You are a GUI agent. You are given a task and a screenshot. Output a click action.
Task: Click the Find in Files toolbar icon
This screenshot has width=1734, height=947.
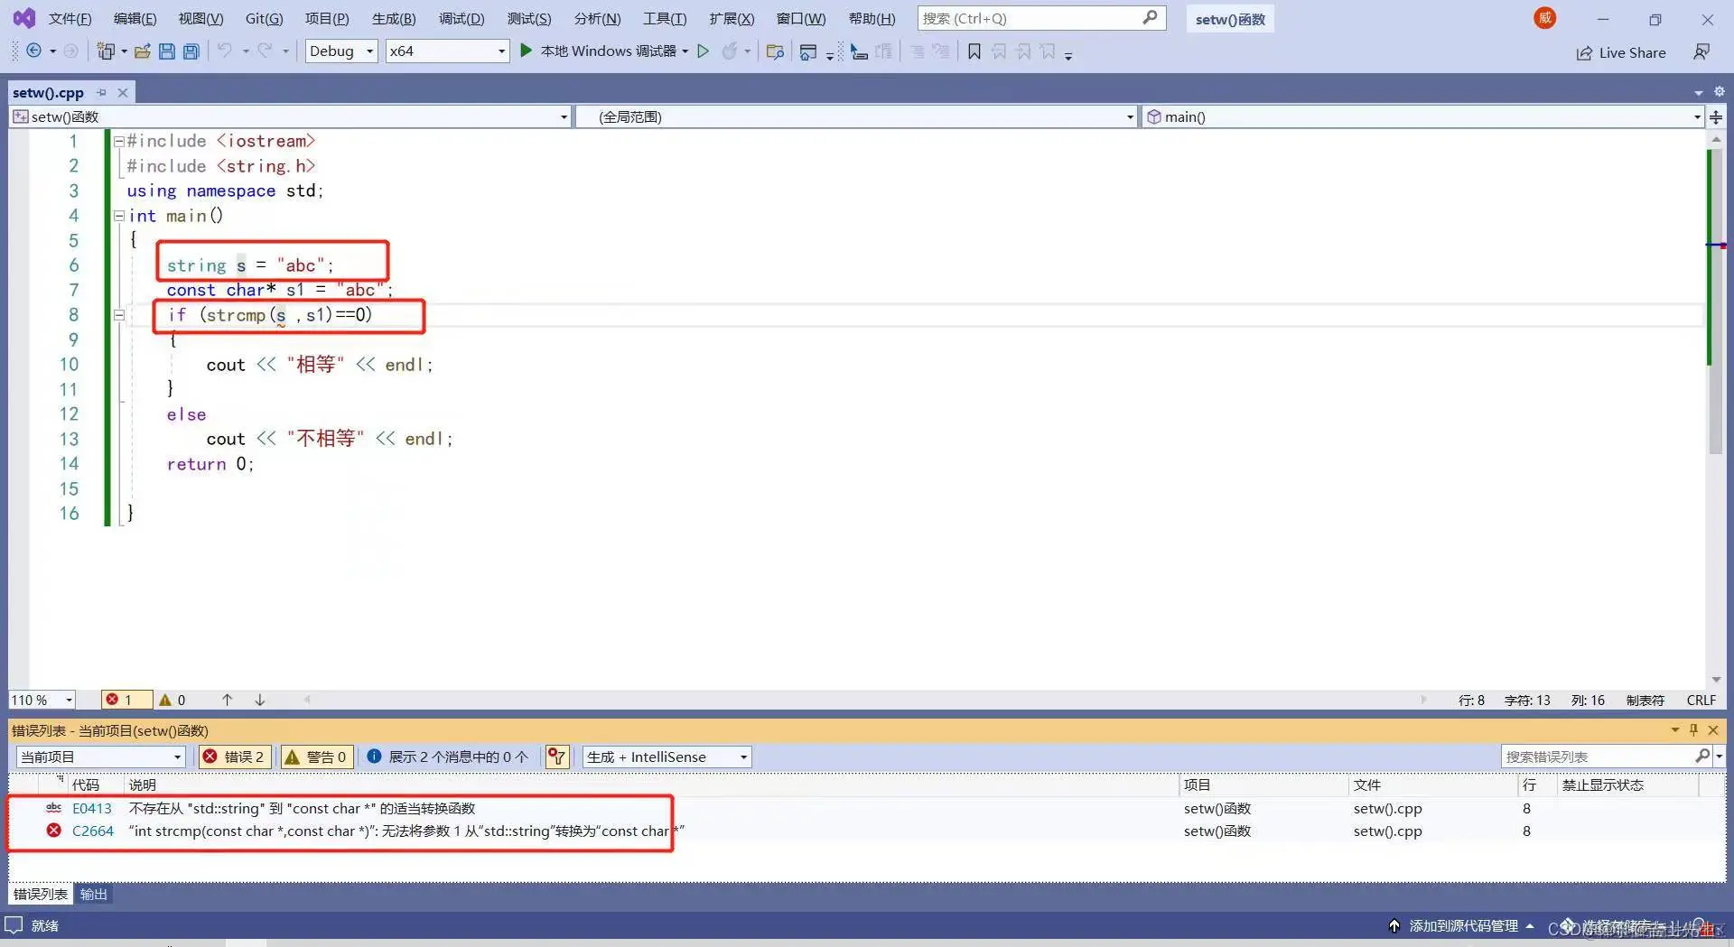[774, 51]
